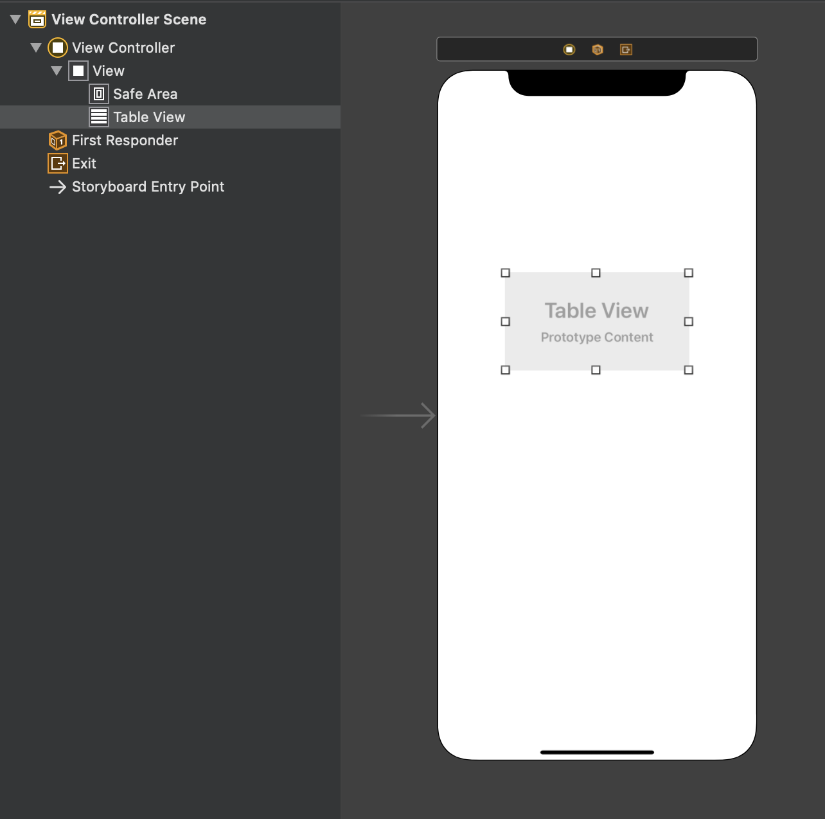The image size is (825, 819).
Task: Select the Exit row label
Action: (x=84, y=163)
